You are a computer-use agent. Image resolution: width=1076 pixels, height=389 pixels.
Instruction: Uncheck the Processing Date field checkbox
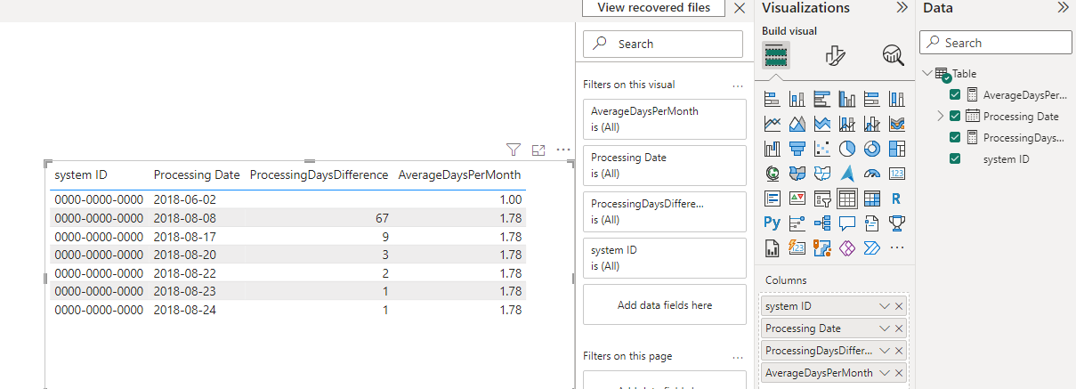pos(955,116)
